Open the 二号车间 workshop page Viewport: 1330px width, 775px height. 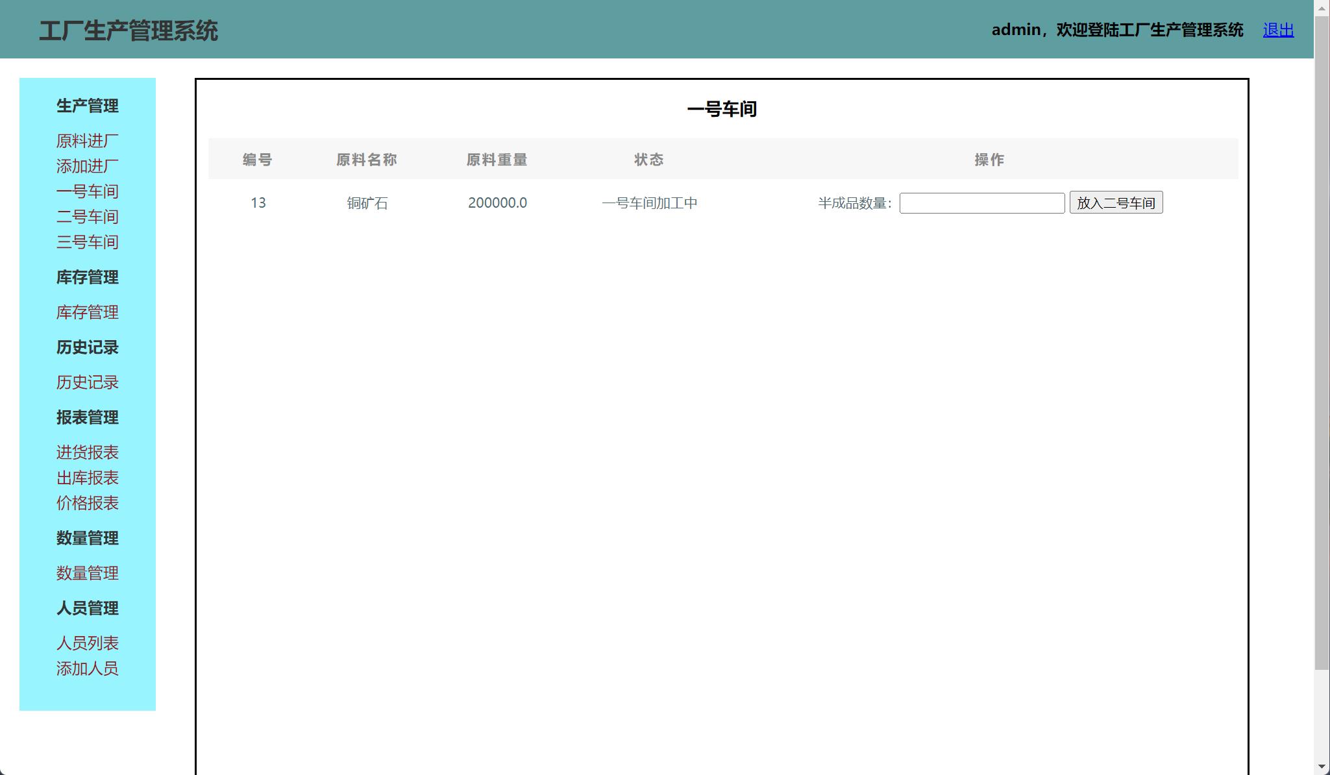(x=87, y=216)
